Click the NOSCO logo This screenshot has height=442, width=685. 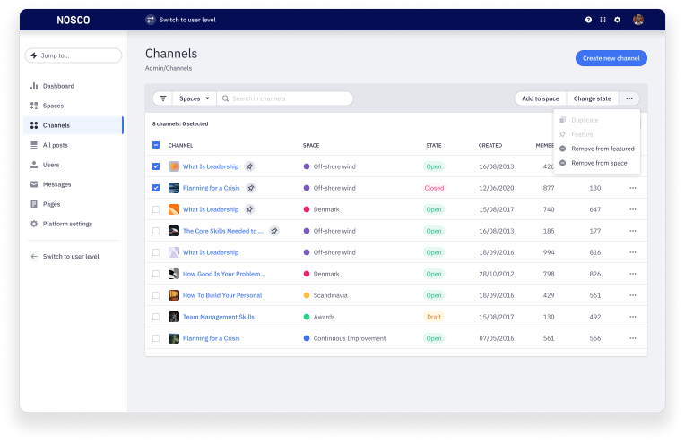tap(73, 20)
